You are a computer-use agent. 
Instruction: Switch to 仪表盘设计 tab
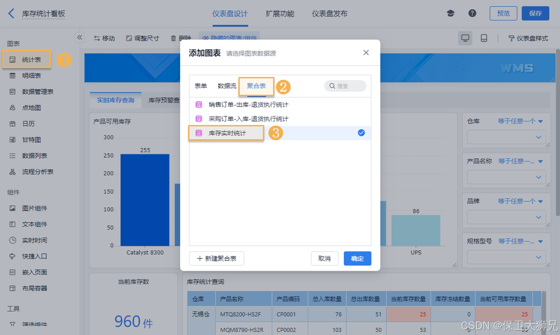[x=230, y=14]
